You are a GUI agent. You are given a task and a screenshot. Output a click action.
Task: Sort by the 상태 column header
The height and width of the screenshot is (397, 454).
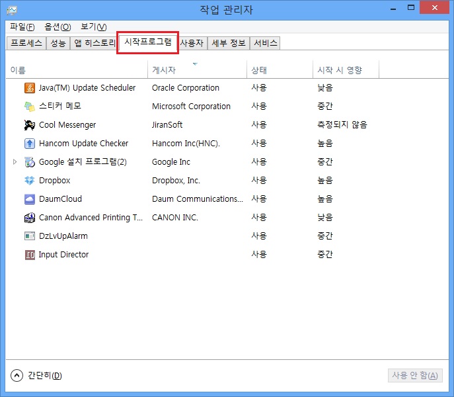click(x=280, y=69)
